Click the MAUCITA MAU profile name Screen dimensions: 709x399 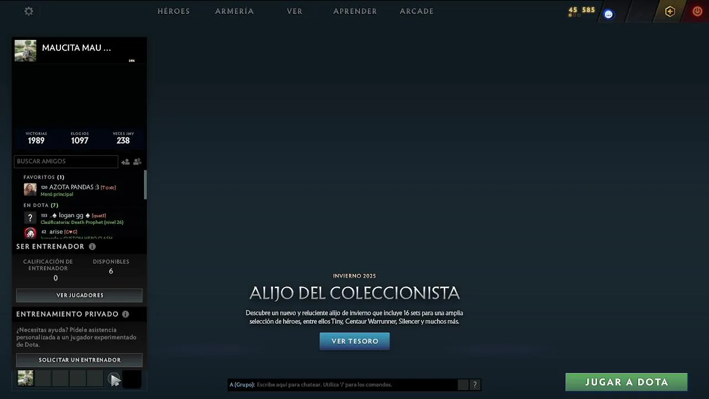point(76,48)
